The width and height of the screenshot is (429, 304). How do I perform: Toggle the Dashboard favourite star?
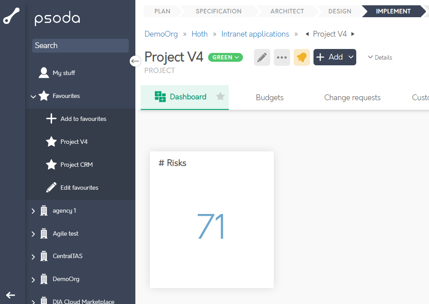[220, 98]
